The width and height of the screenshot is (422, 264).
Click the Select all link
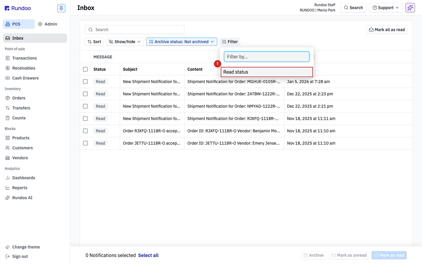(148, 255)
